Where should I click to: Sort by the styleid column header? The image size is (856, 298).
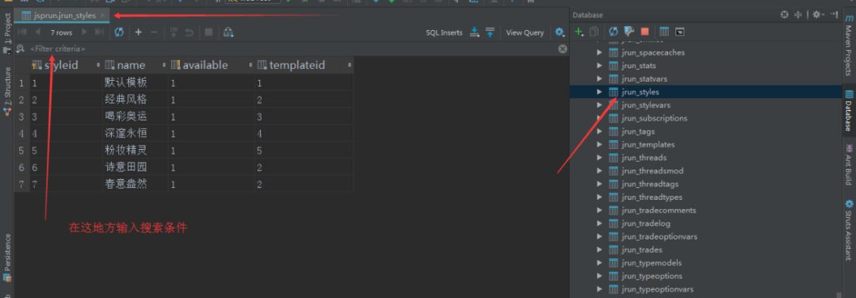pos(66,65)
